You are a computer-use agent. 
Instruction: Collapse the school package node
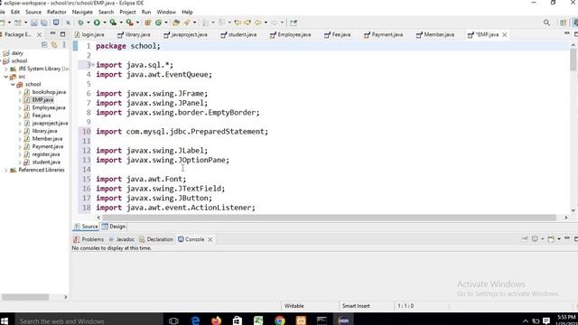(13, 84)
